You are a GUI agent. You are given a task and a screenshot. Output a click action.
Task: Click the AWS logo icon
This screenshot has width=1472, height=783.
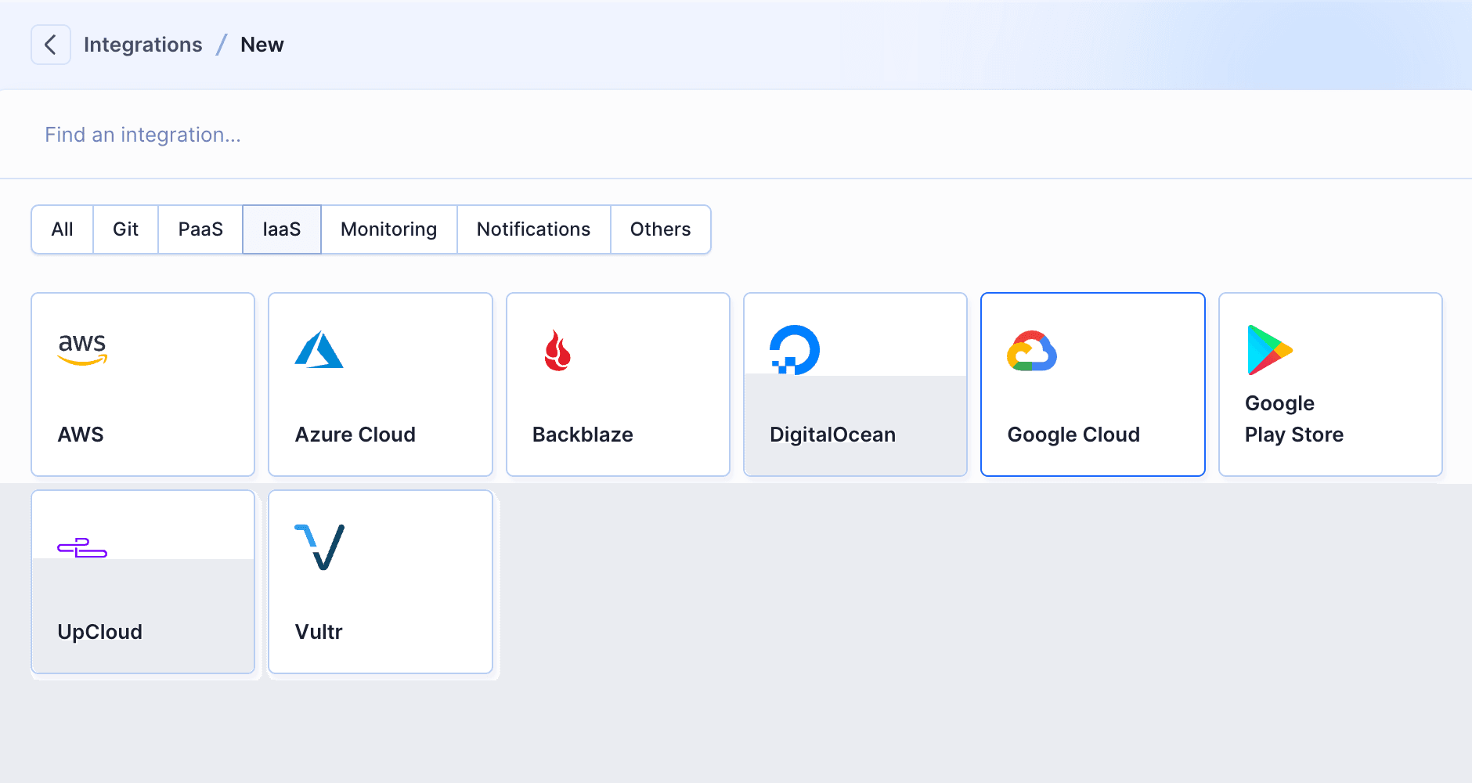point(82,349)
